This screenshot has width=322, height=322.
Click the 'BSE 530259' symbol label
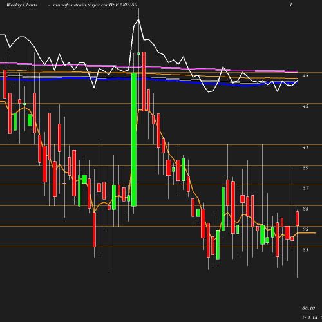coord(123,5)
